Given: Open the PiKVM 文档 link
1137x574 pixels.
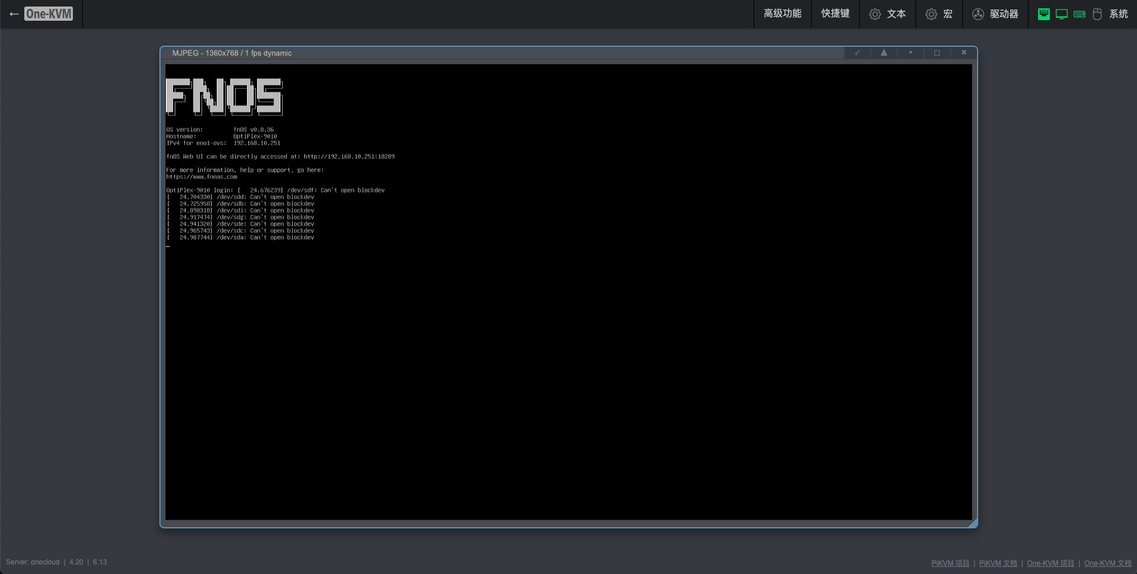Looking at the screenshot, I should pyautogui.click(x=998, y=563).
